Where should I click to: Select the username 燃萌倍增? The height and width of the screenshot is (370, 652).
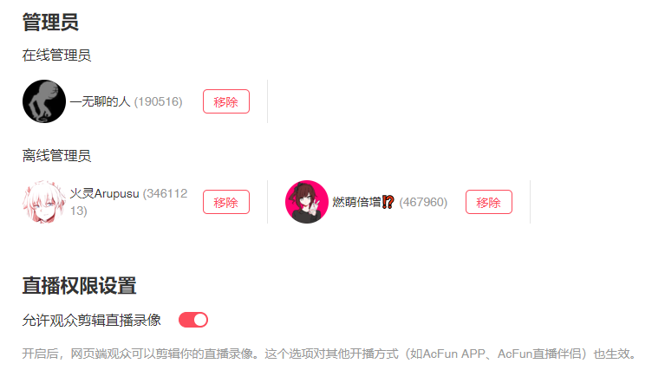coord(356,202)
